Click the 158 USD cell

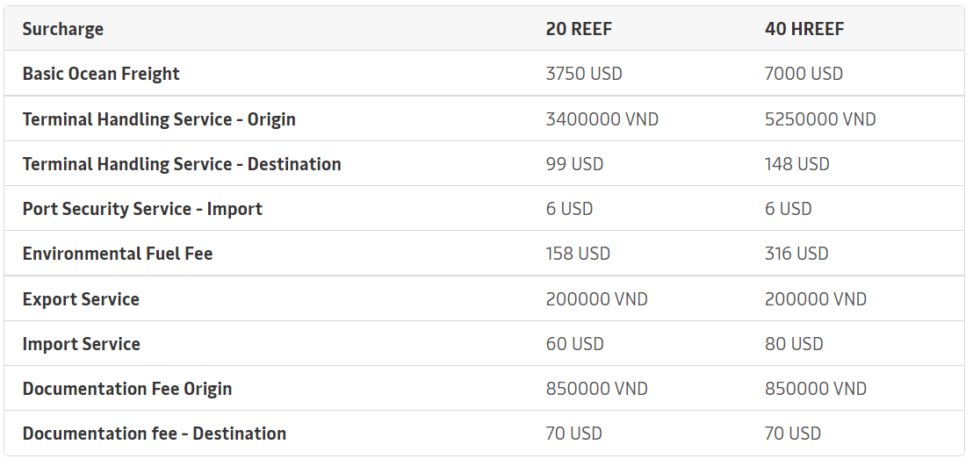pyautogui.click(x=578, y=254)
